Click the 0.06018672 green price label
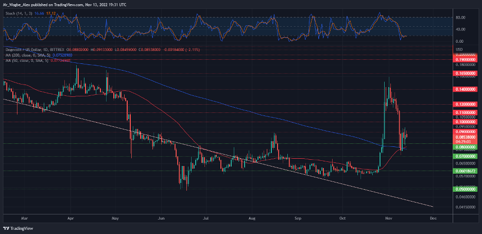Viewport: 482px width, 234px height. coord(466,170)
